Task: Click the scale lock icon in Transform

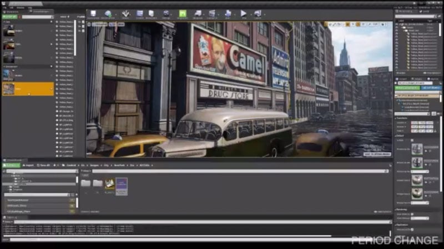Action: tap(436, 131)
